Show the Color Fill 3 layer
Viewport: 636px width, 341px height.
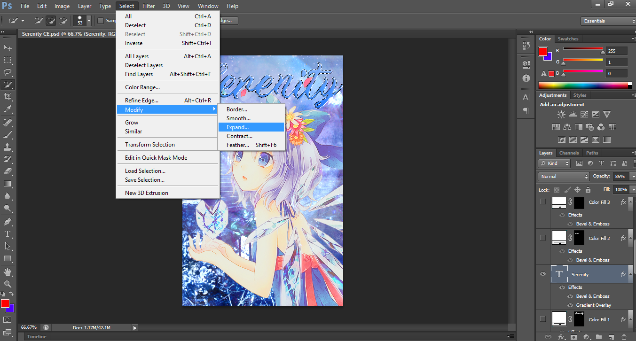[543, 202]
